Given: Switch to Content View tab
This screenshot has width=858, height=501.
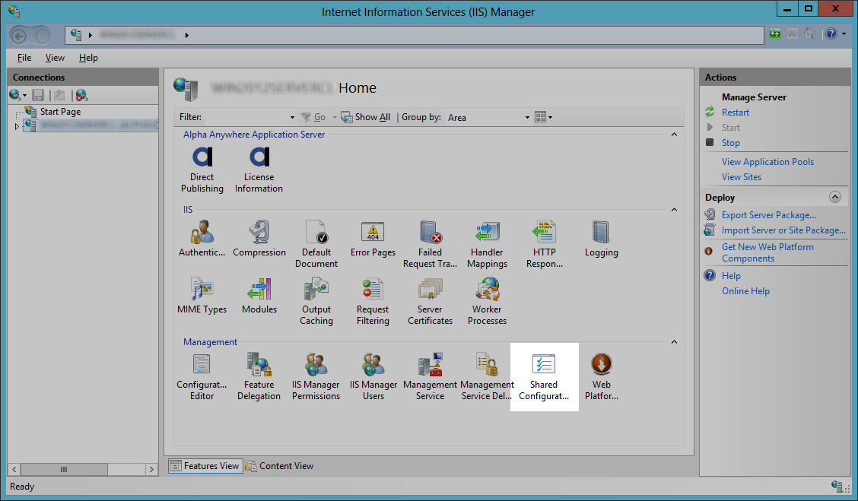Looking at the screenshot, I should tap(280, 466).
